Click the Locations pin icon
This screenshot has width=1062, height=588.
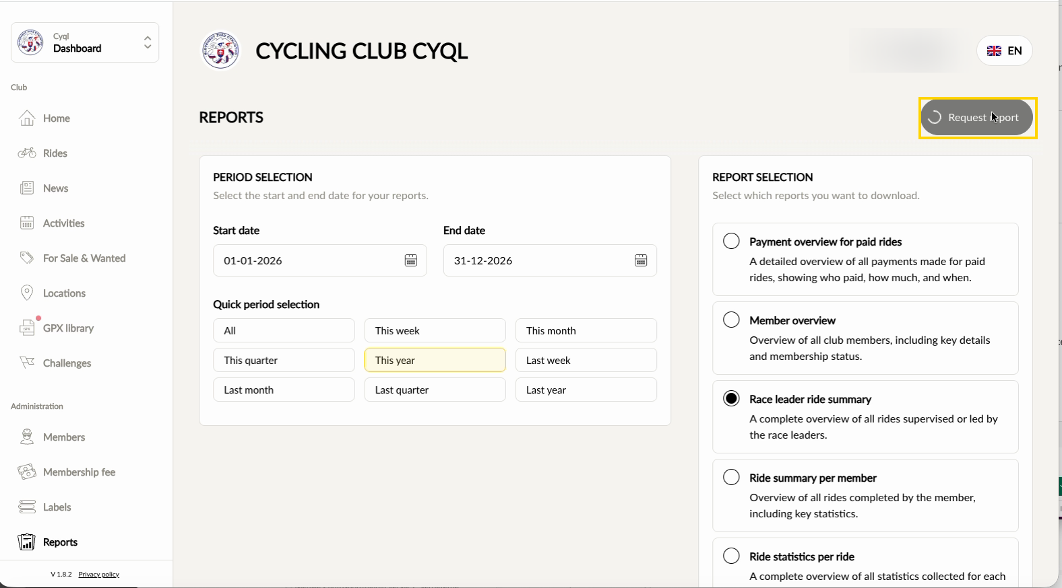27,293
